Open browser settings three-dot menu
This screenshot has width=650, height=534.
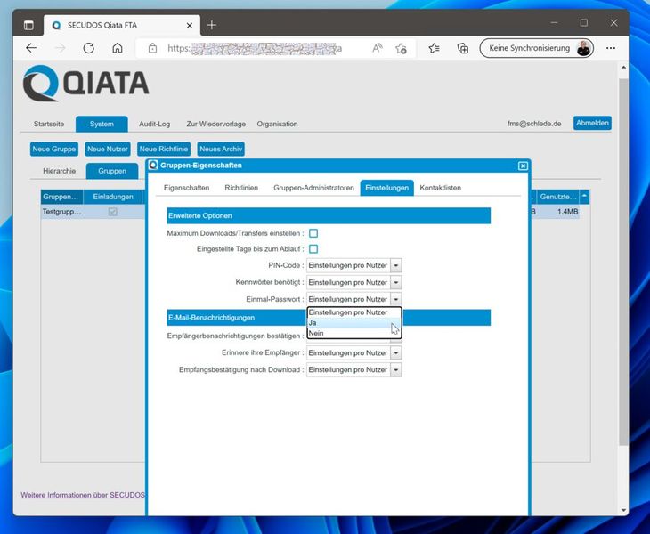(x=613, y=48)
